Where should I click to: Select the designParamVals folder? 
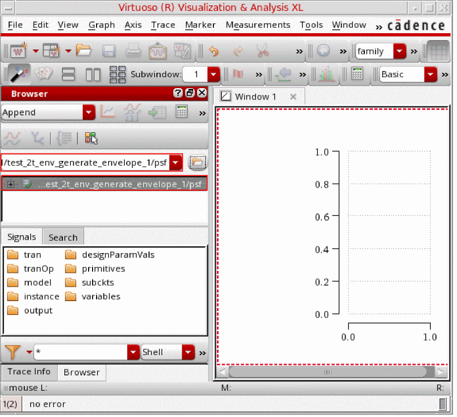click(117, 255)
